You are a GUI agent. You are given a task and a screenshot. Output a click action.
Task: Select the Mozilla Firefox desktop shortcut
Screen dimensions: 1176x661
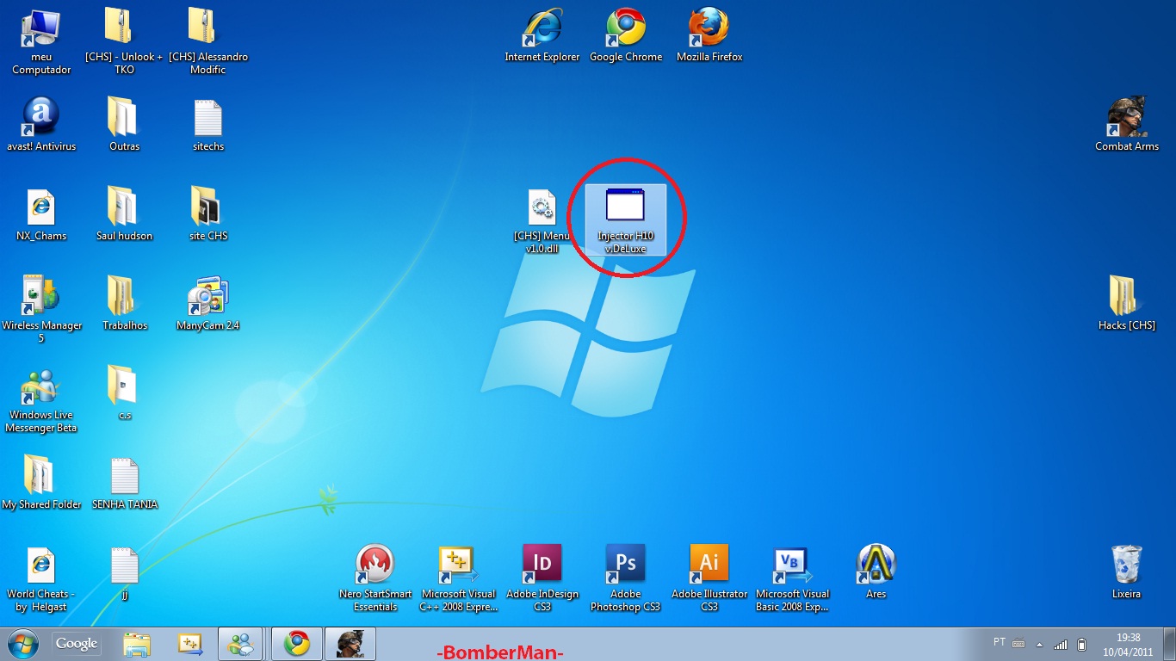pyautogui.click(x=709, y=36)
